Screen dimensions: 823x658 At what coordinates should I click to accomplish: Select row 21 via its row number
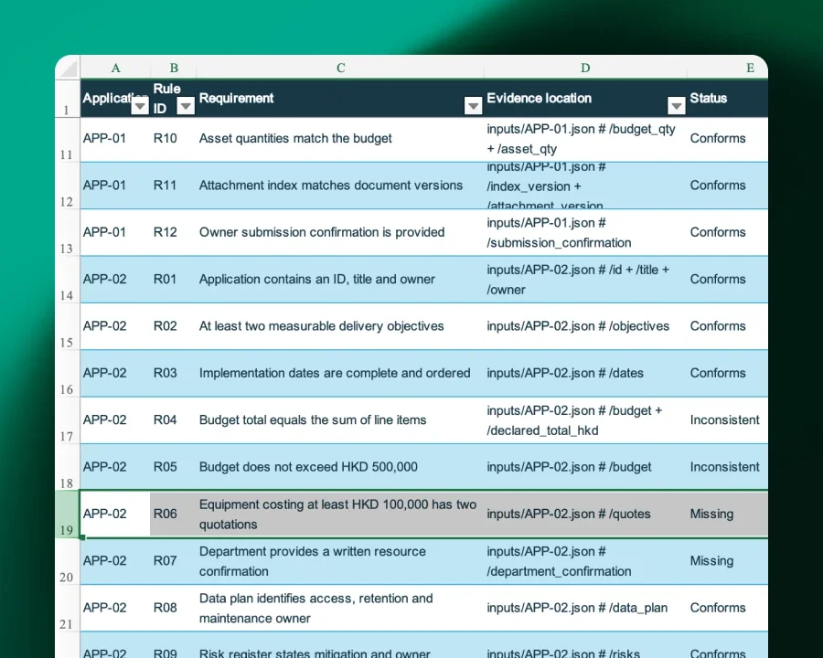point(67,608)
